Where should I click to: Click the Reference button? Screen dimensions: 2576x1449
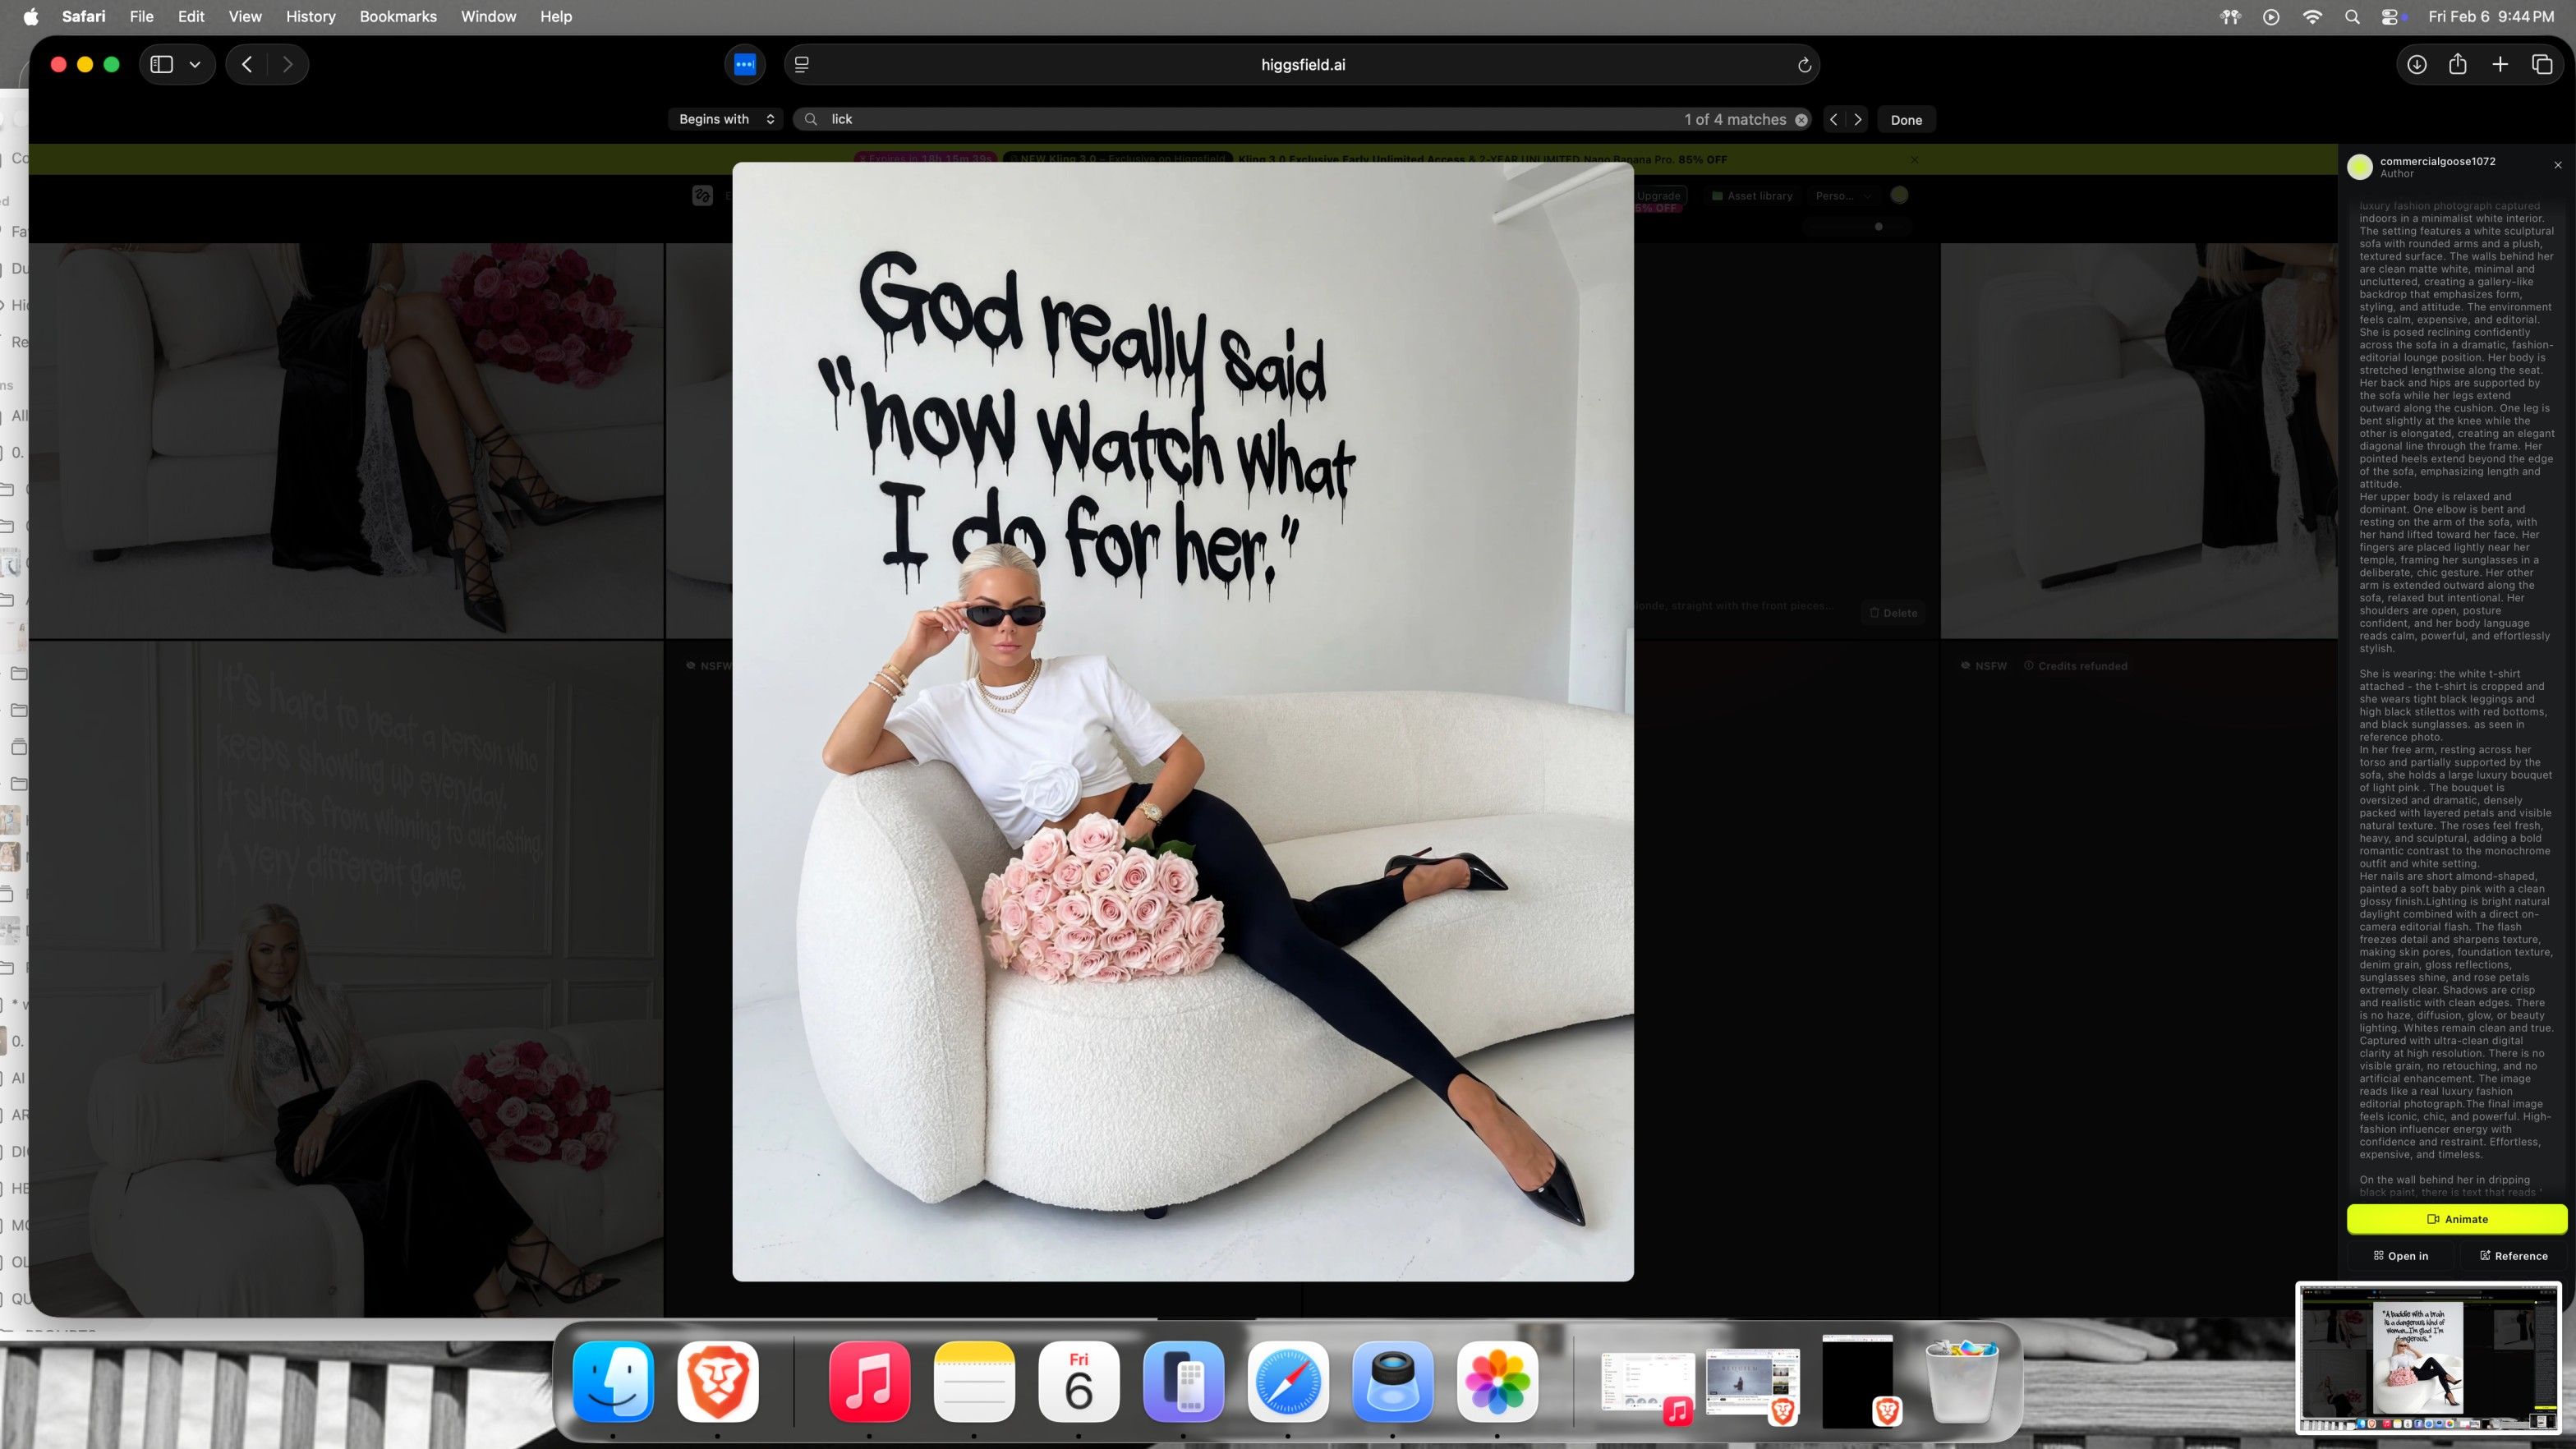coord(2513,1256)
